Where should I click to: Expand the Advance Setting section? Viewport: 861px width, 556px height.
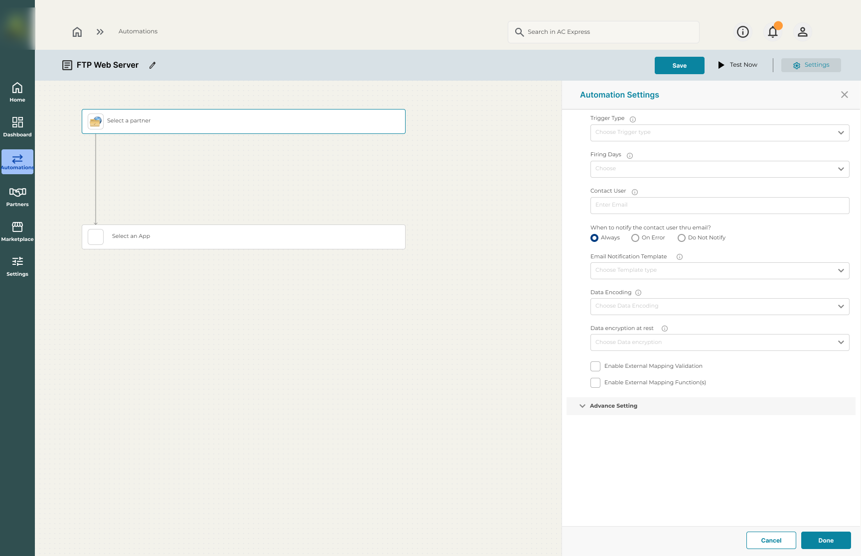pos(613,406)
